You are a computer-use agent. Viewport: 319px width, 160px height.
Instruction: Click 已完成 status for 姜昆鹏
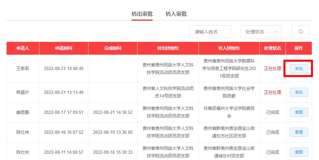[x=272, y=112]
